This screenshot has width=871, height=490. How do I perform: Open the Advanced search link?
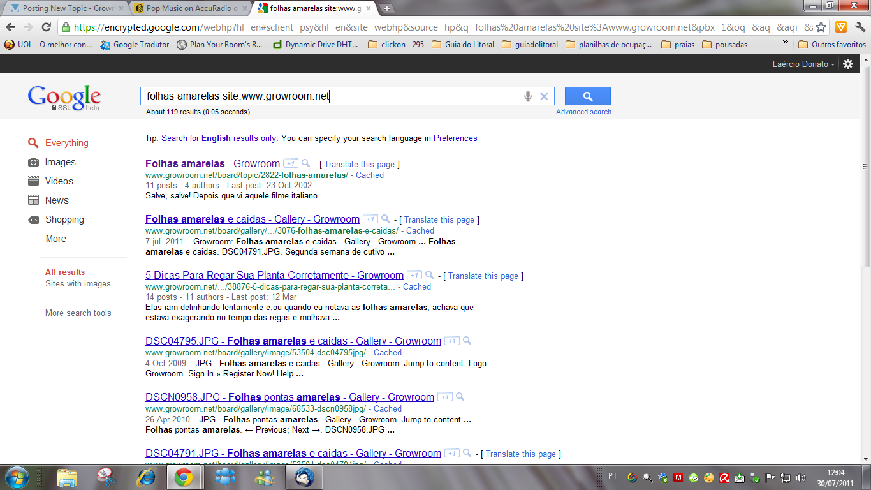(583, 112)
